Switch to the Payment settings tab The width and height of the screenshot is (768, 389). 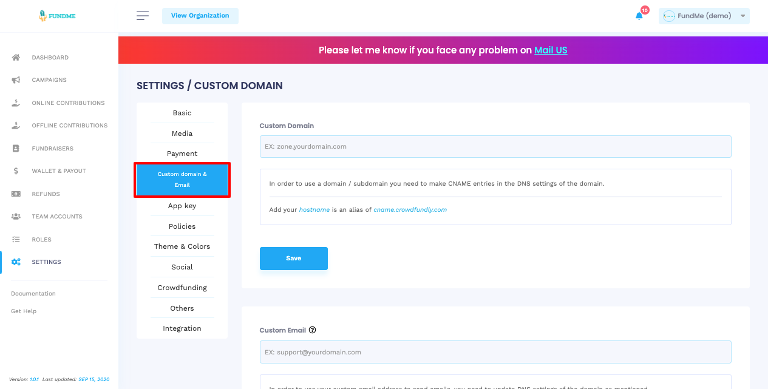182,154
